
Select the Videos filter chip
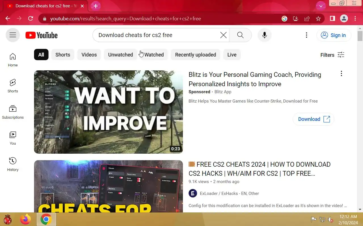[x=89, y=55]
